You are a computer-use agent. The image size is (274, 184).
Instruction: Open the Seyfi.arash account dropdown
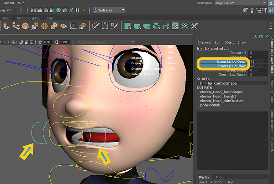(109, 10)
